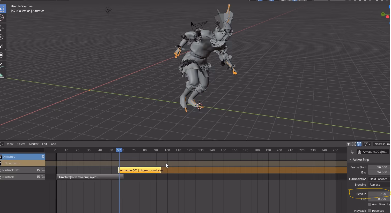The width and height of the screenshot is (391, 213).
Task: Toggle lock on NlaTrack
Action: [43, 177]
